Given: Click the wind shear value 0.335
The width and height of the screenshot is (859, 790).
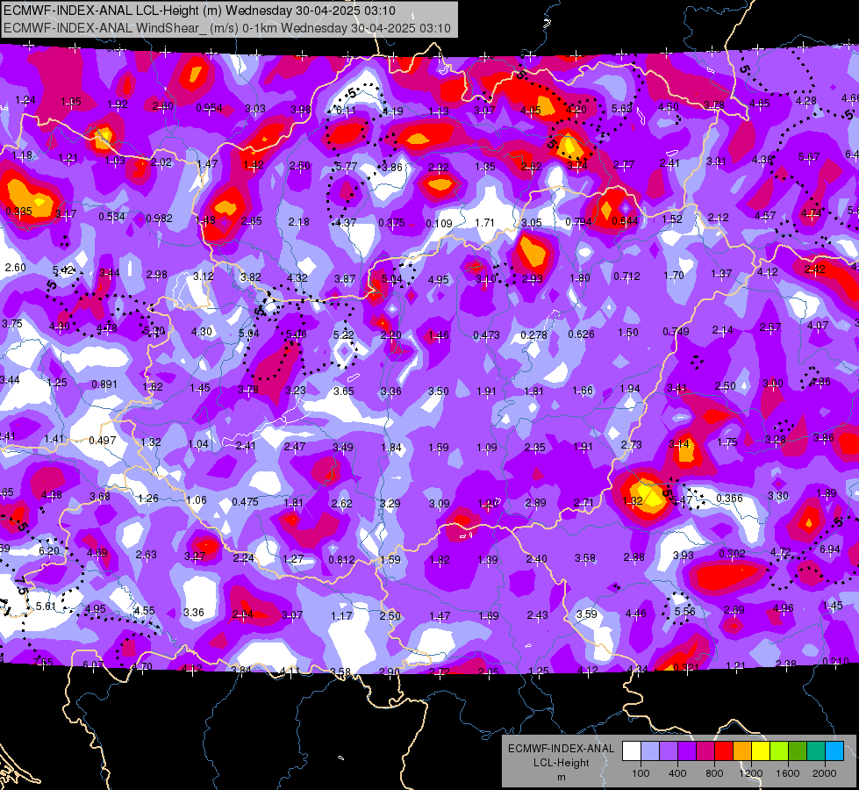Looking at the screenshot, I should (x=18, y=211).
